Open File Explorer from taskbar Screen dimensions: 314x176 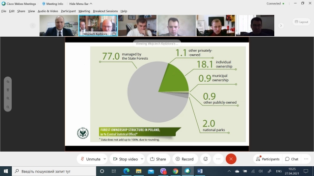[138, 171]
